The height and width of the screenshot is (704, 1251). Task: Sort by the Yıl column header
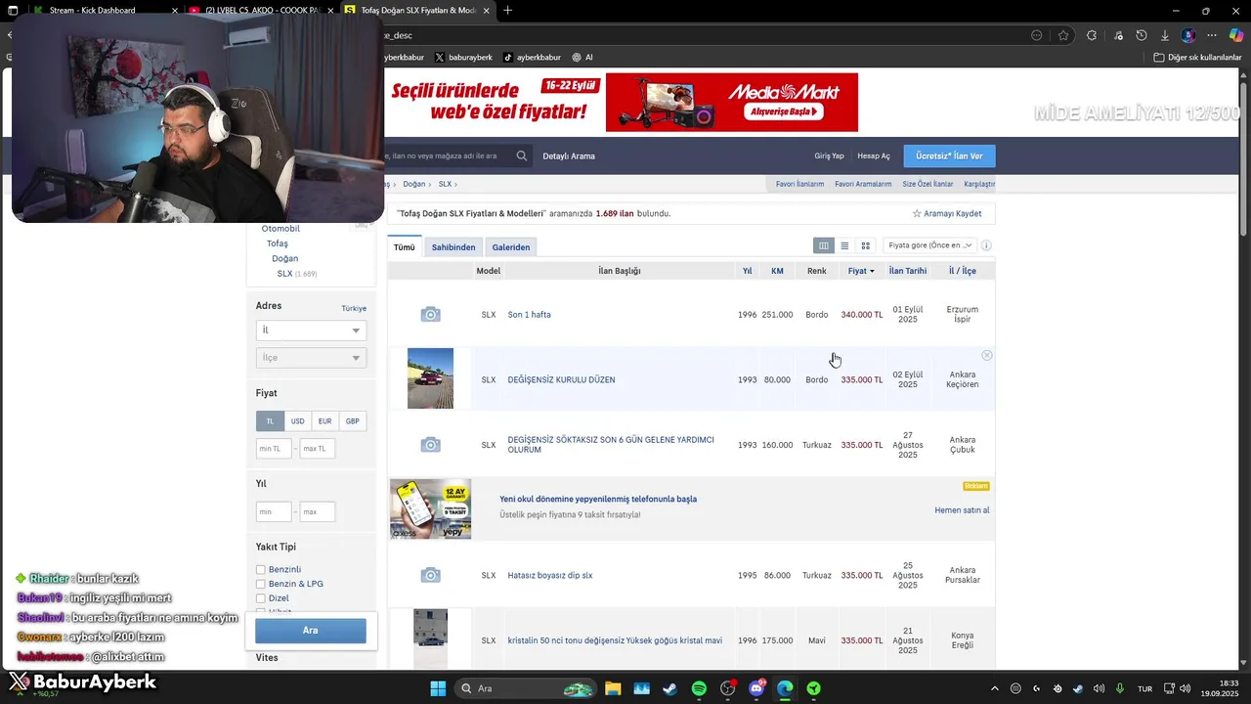[x=747, y=271]
